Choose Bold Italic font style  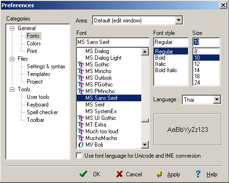point(166,70)
